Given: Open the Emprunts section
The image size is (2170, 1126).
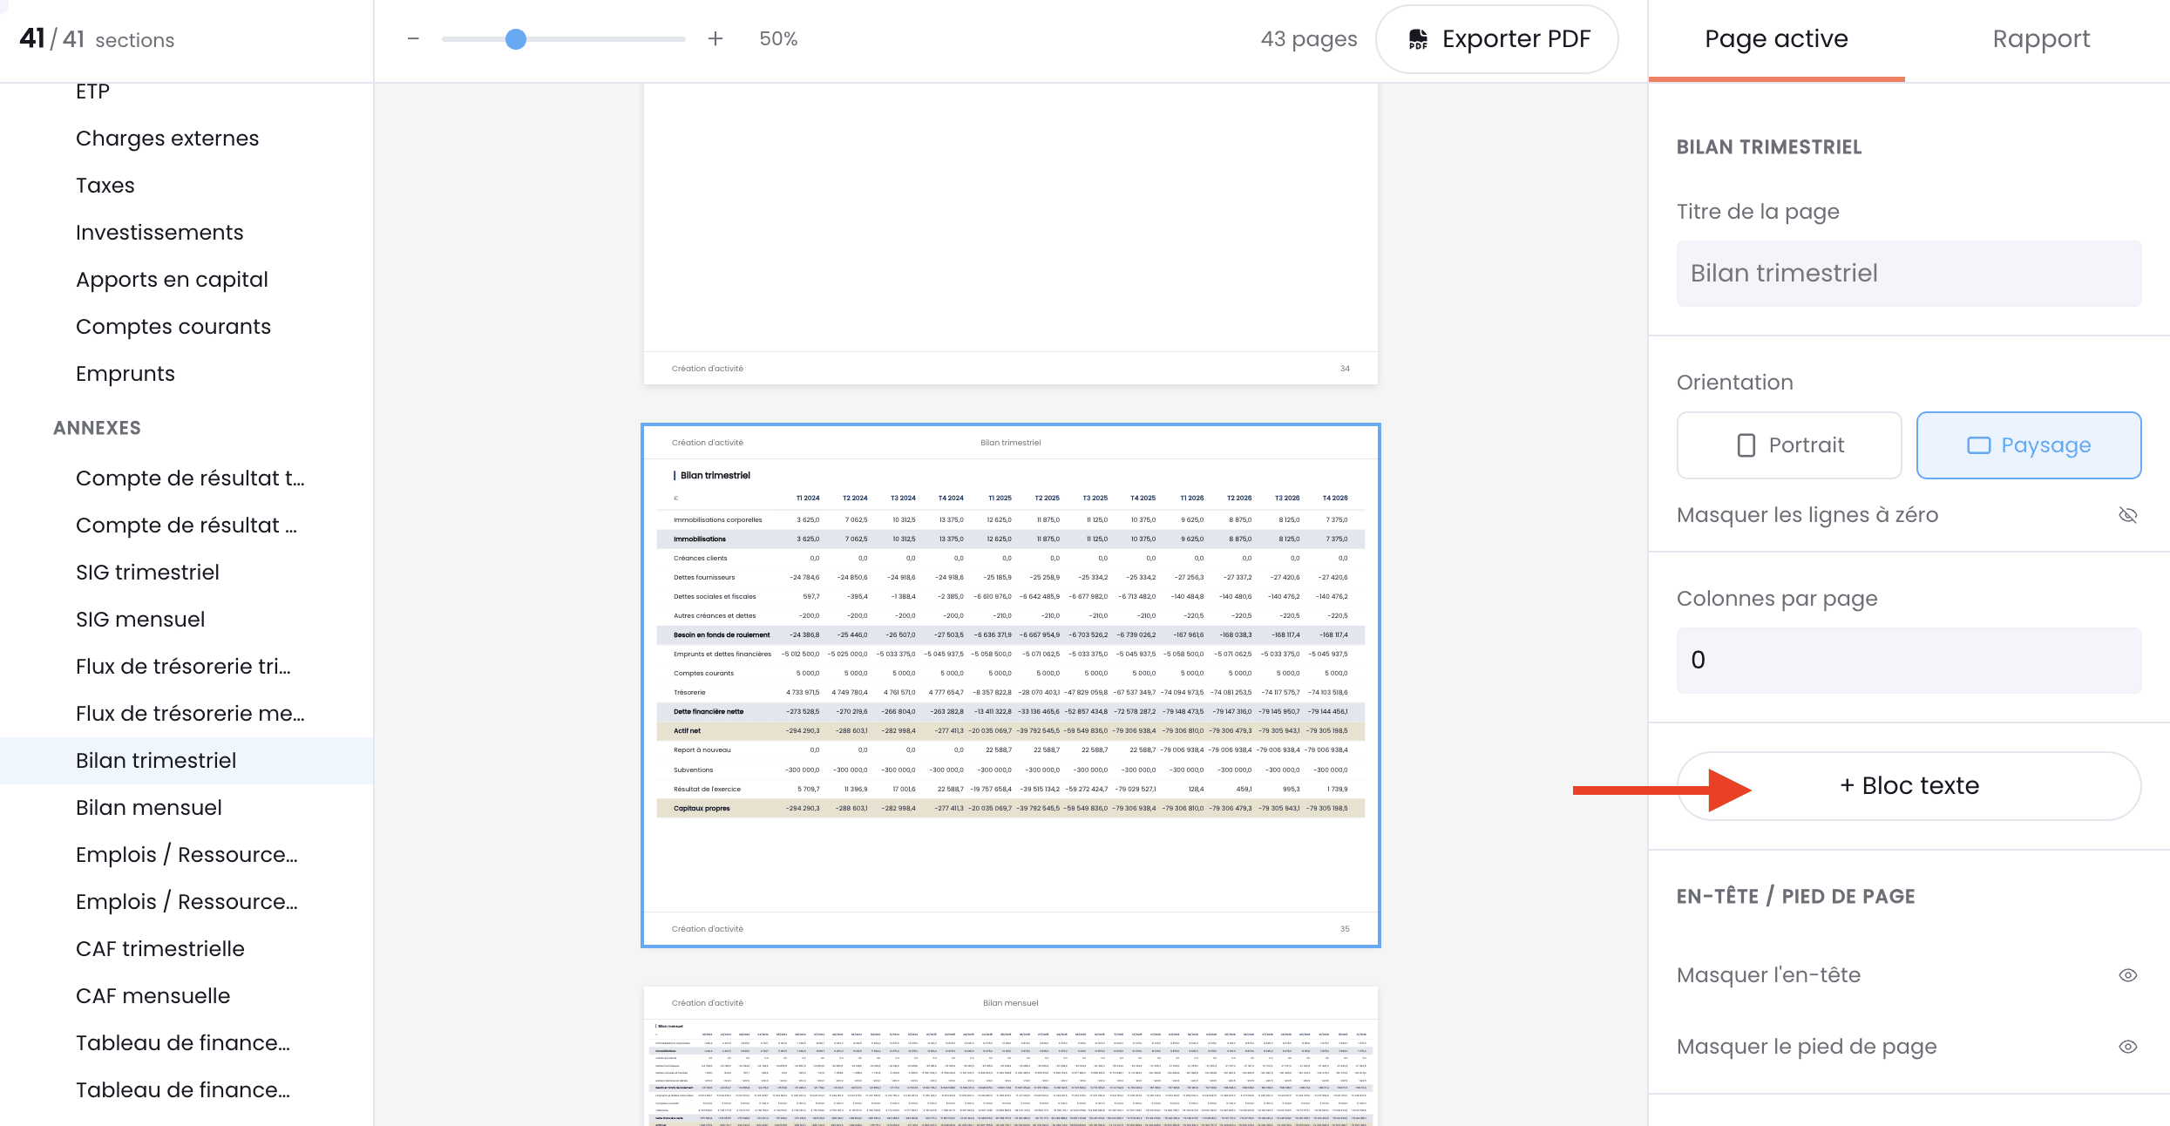Looking at the screenshot, I should (125, 374).
